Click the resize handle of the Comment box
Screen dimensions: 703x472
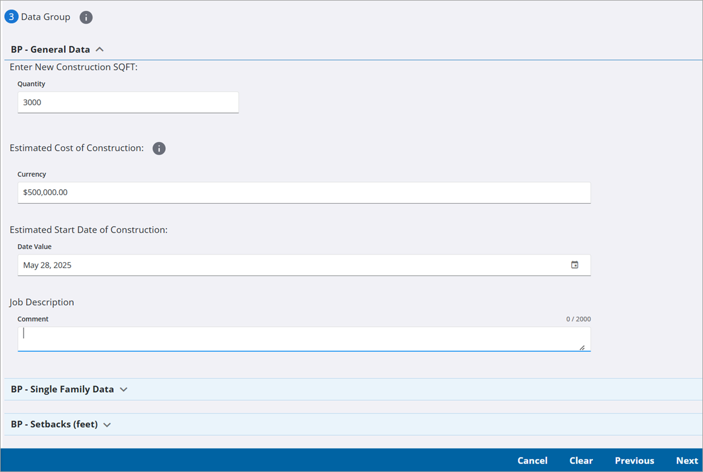coord(582,348)
